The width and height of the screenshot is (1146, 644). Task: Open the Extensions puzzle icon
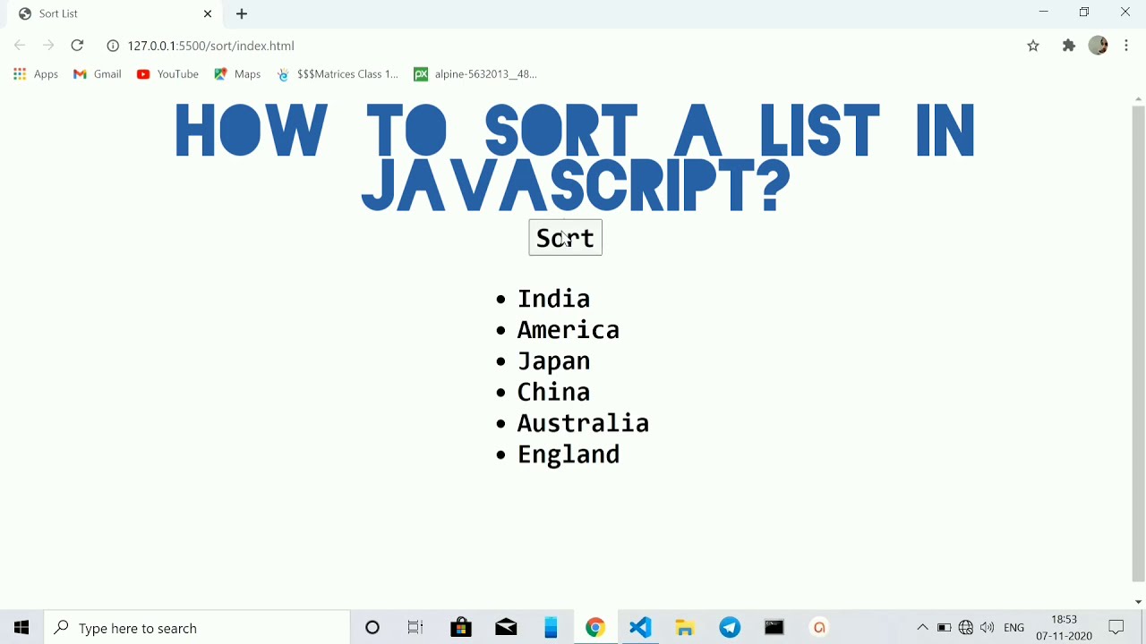(x=1068, y=46)
